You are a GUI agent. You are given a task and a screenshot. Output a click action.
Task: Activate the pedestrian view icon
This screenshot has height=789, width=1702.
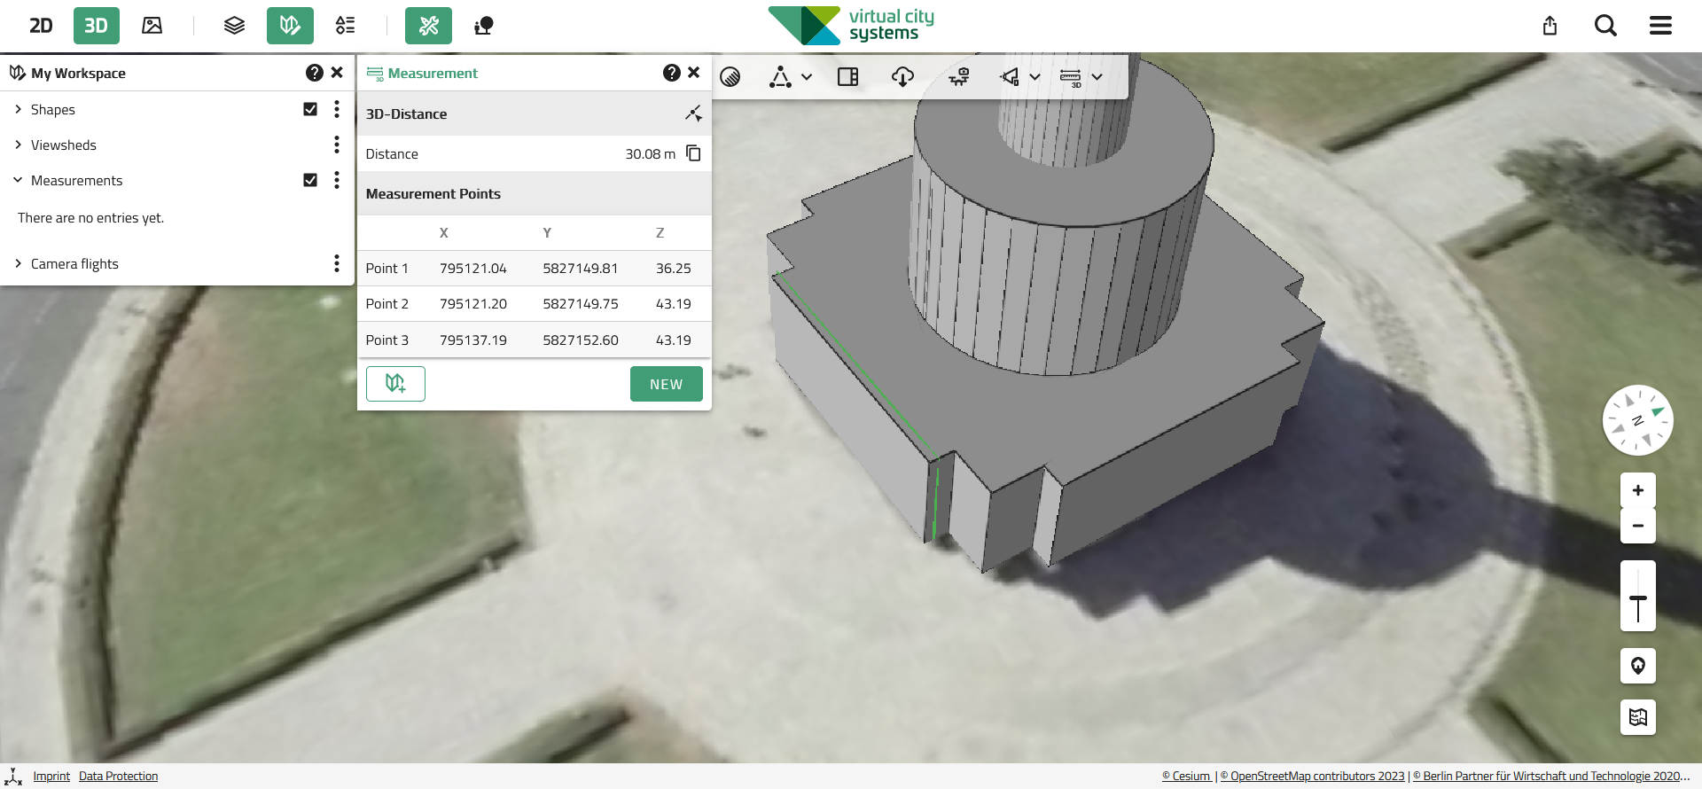pos(484,26)
